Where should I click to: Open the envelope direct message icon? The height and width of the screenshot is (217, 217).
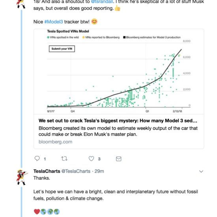click(119, 159)
